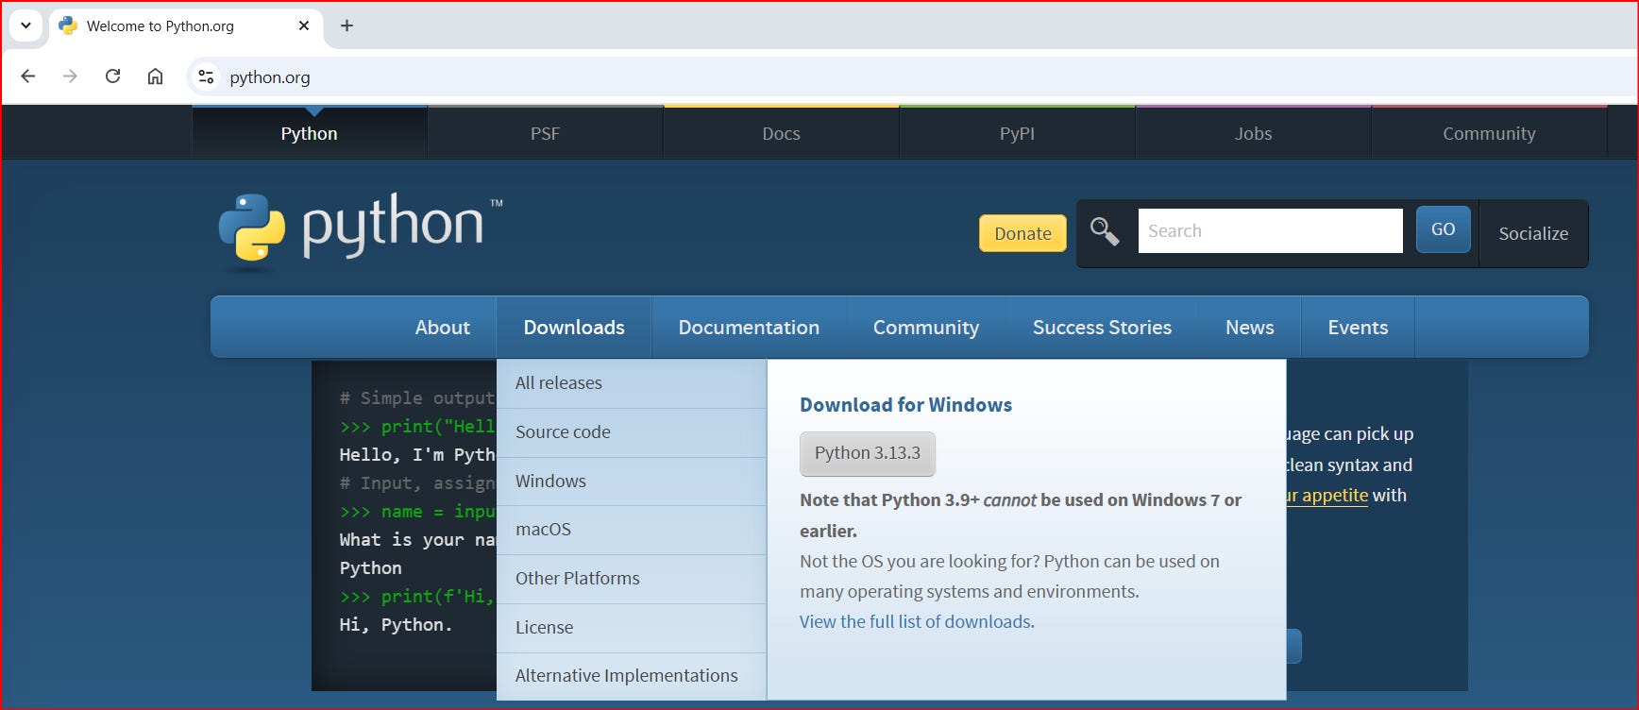Open the News navigation menu
This screenshot has width=1639, height=710.
(1249, 327)
